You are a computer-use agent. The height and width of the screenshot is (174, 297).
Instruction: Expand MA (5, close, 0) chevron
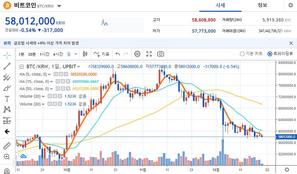coord(49,74)
